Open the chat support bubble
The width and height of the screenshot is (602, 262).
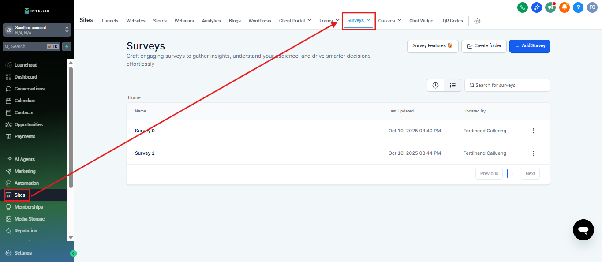(x=583, y=229)
